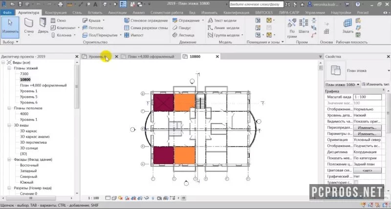
Task: Select the По грани opening tool
Action: point(292,28)
